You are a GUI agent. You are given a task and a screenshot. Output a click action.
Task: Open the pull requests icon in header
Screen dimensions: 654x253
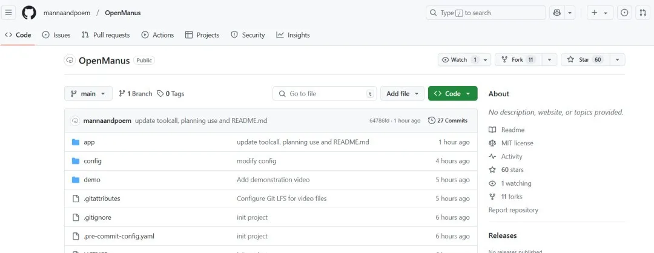(642, 13)
